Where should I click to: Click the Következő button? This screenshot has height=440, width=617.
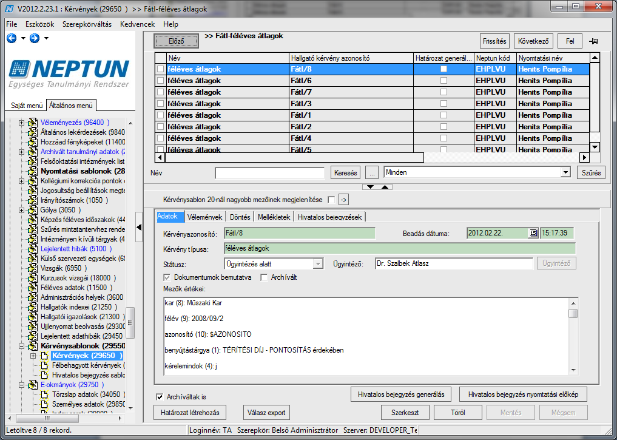point(533,41)
